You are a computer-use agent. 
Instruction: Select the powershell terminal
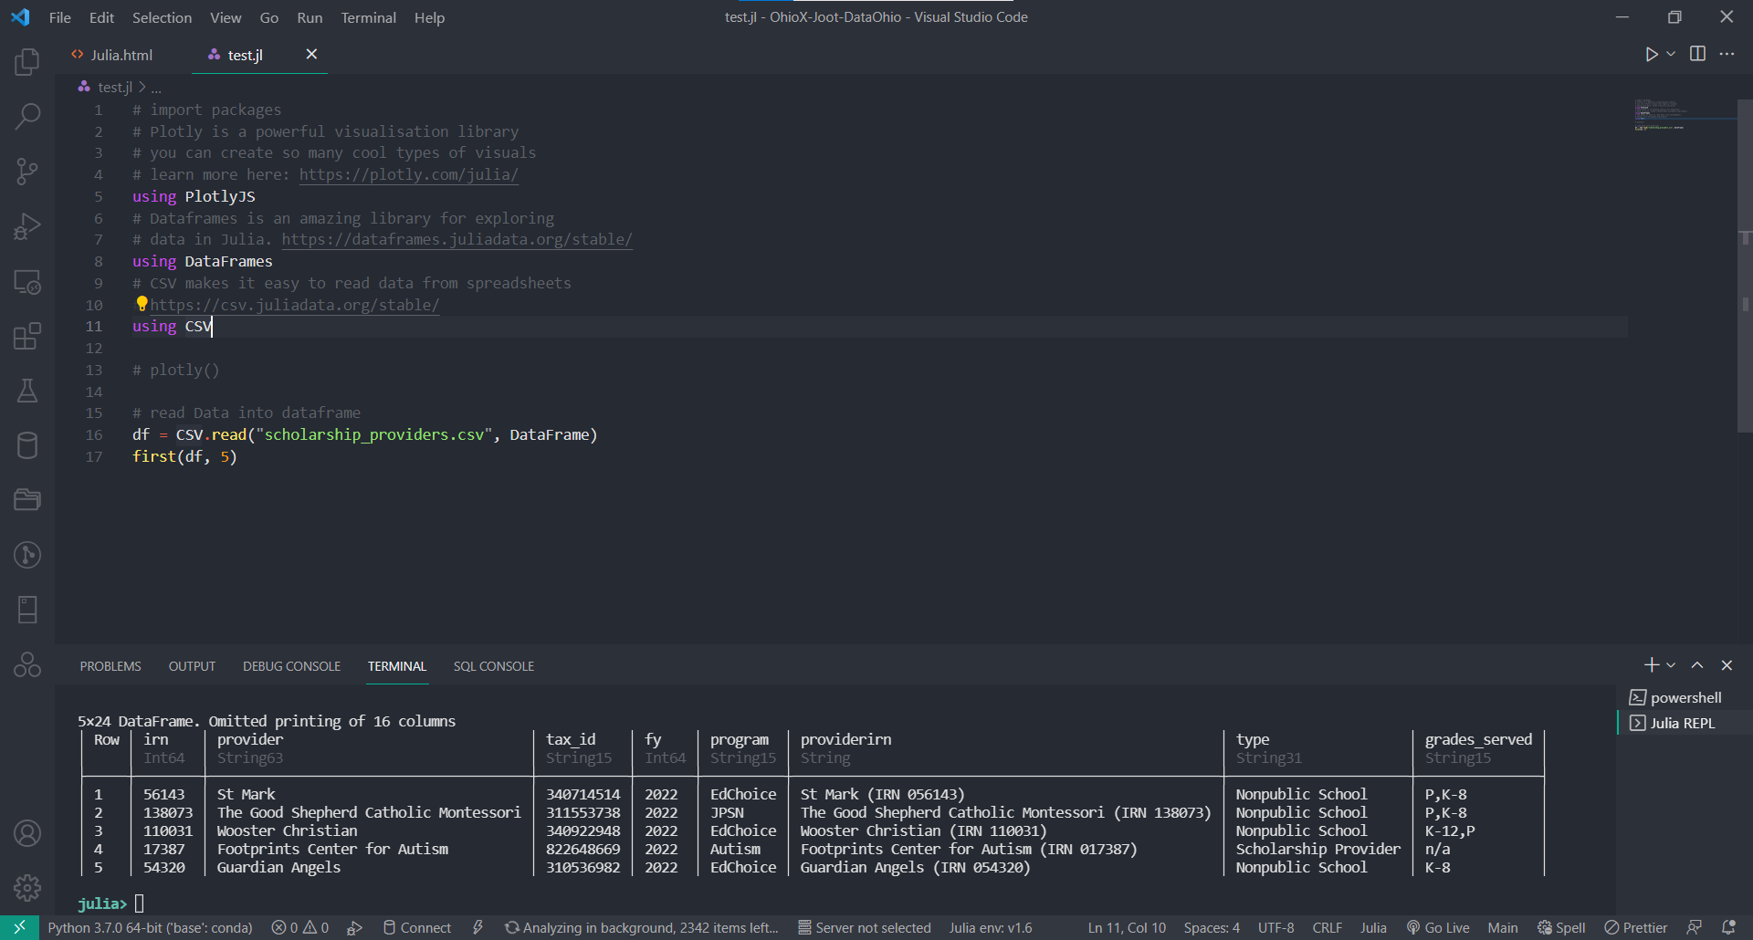[1685, 697]
